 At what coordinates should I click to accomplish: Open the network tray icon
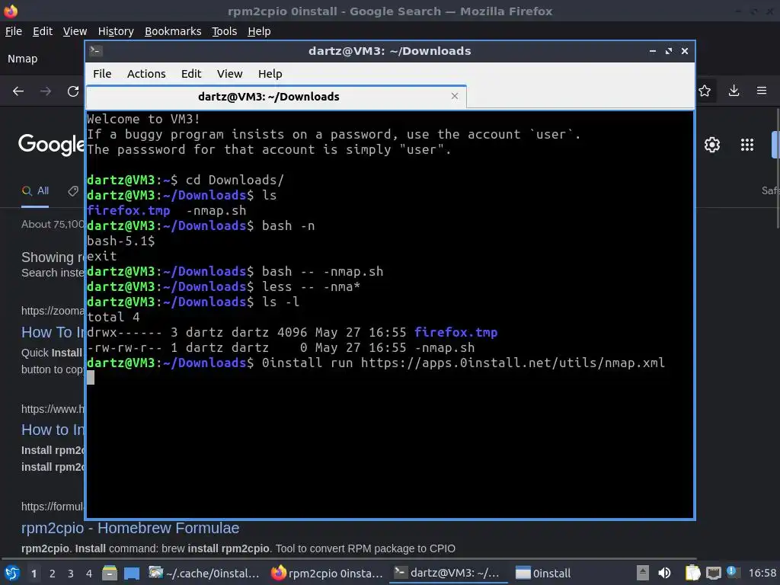click(713, 573)
